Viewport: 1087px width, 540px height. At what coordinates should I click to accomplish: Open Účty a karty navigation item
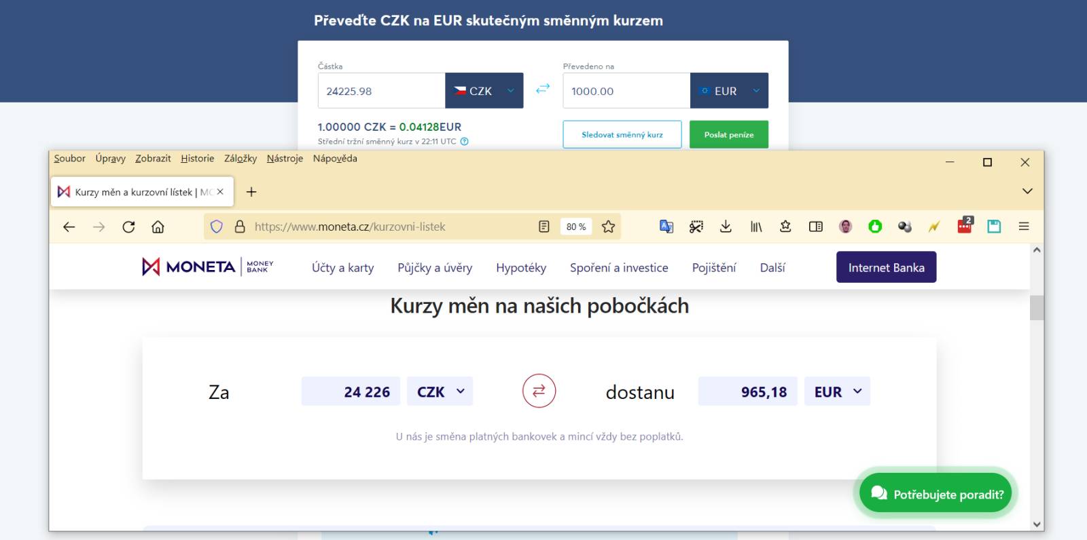342,268
